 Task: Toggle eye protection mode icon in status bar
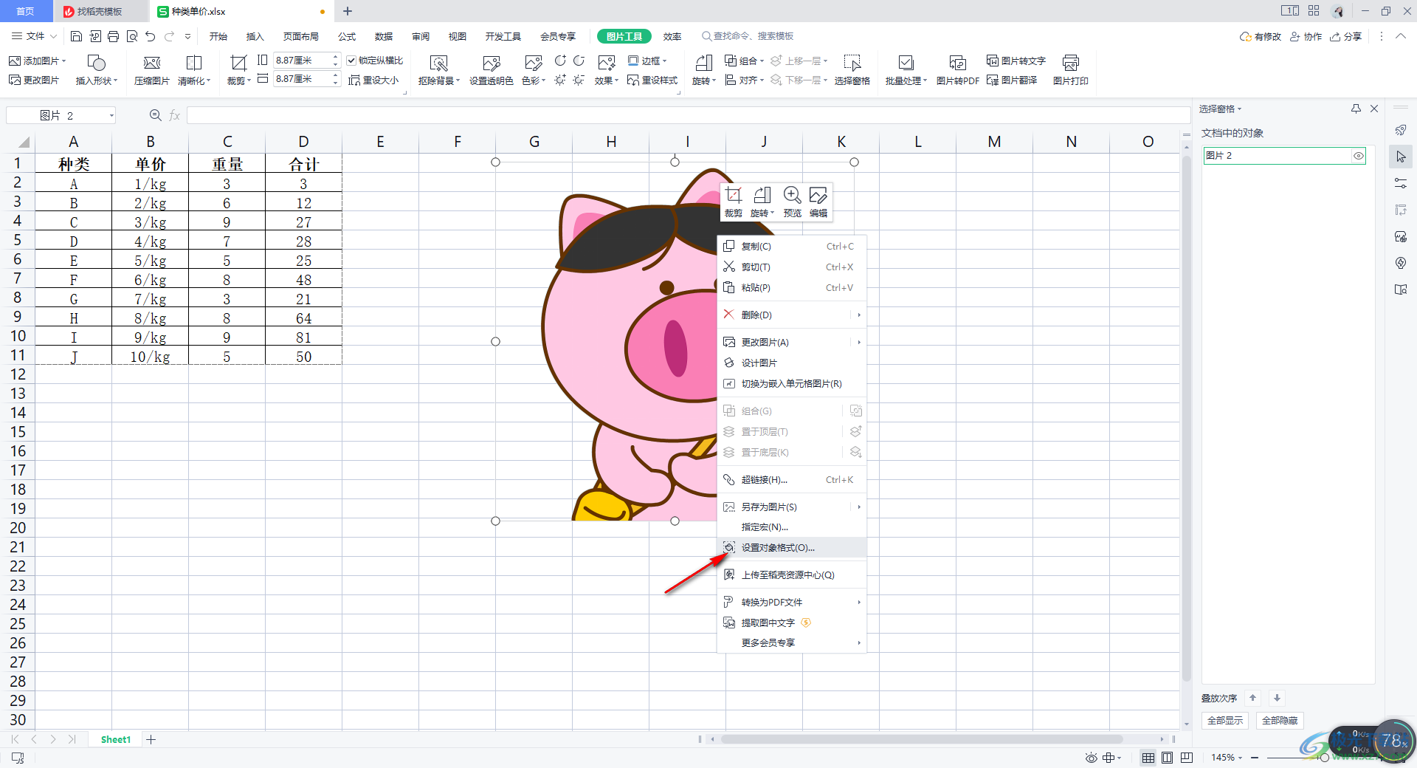coord(1092,758)
